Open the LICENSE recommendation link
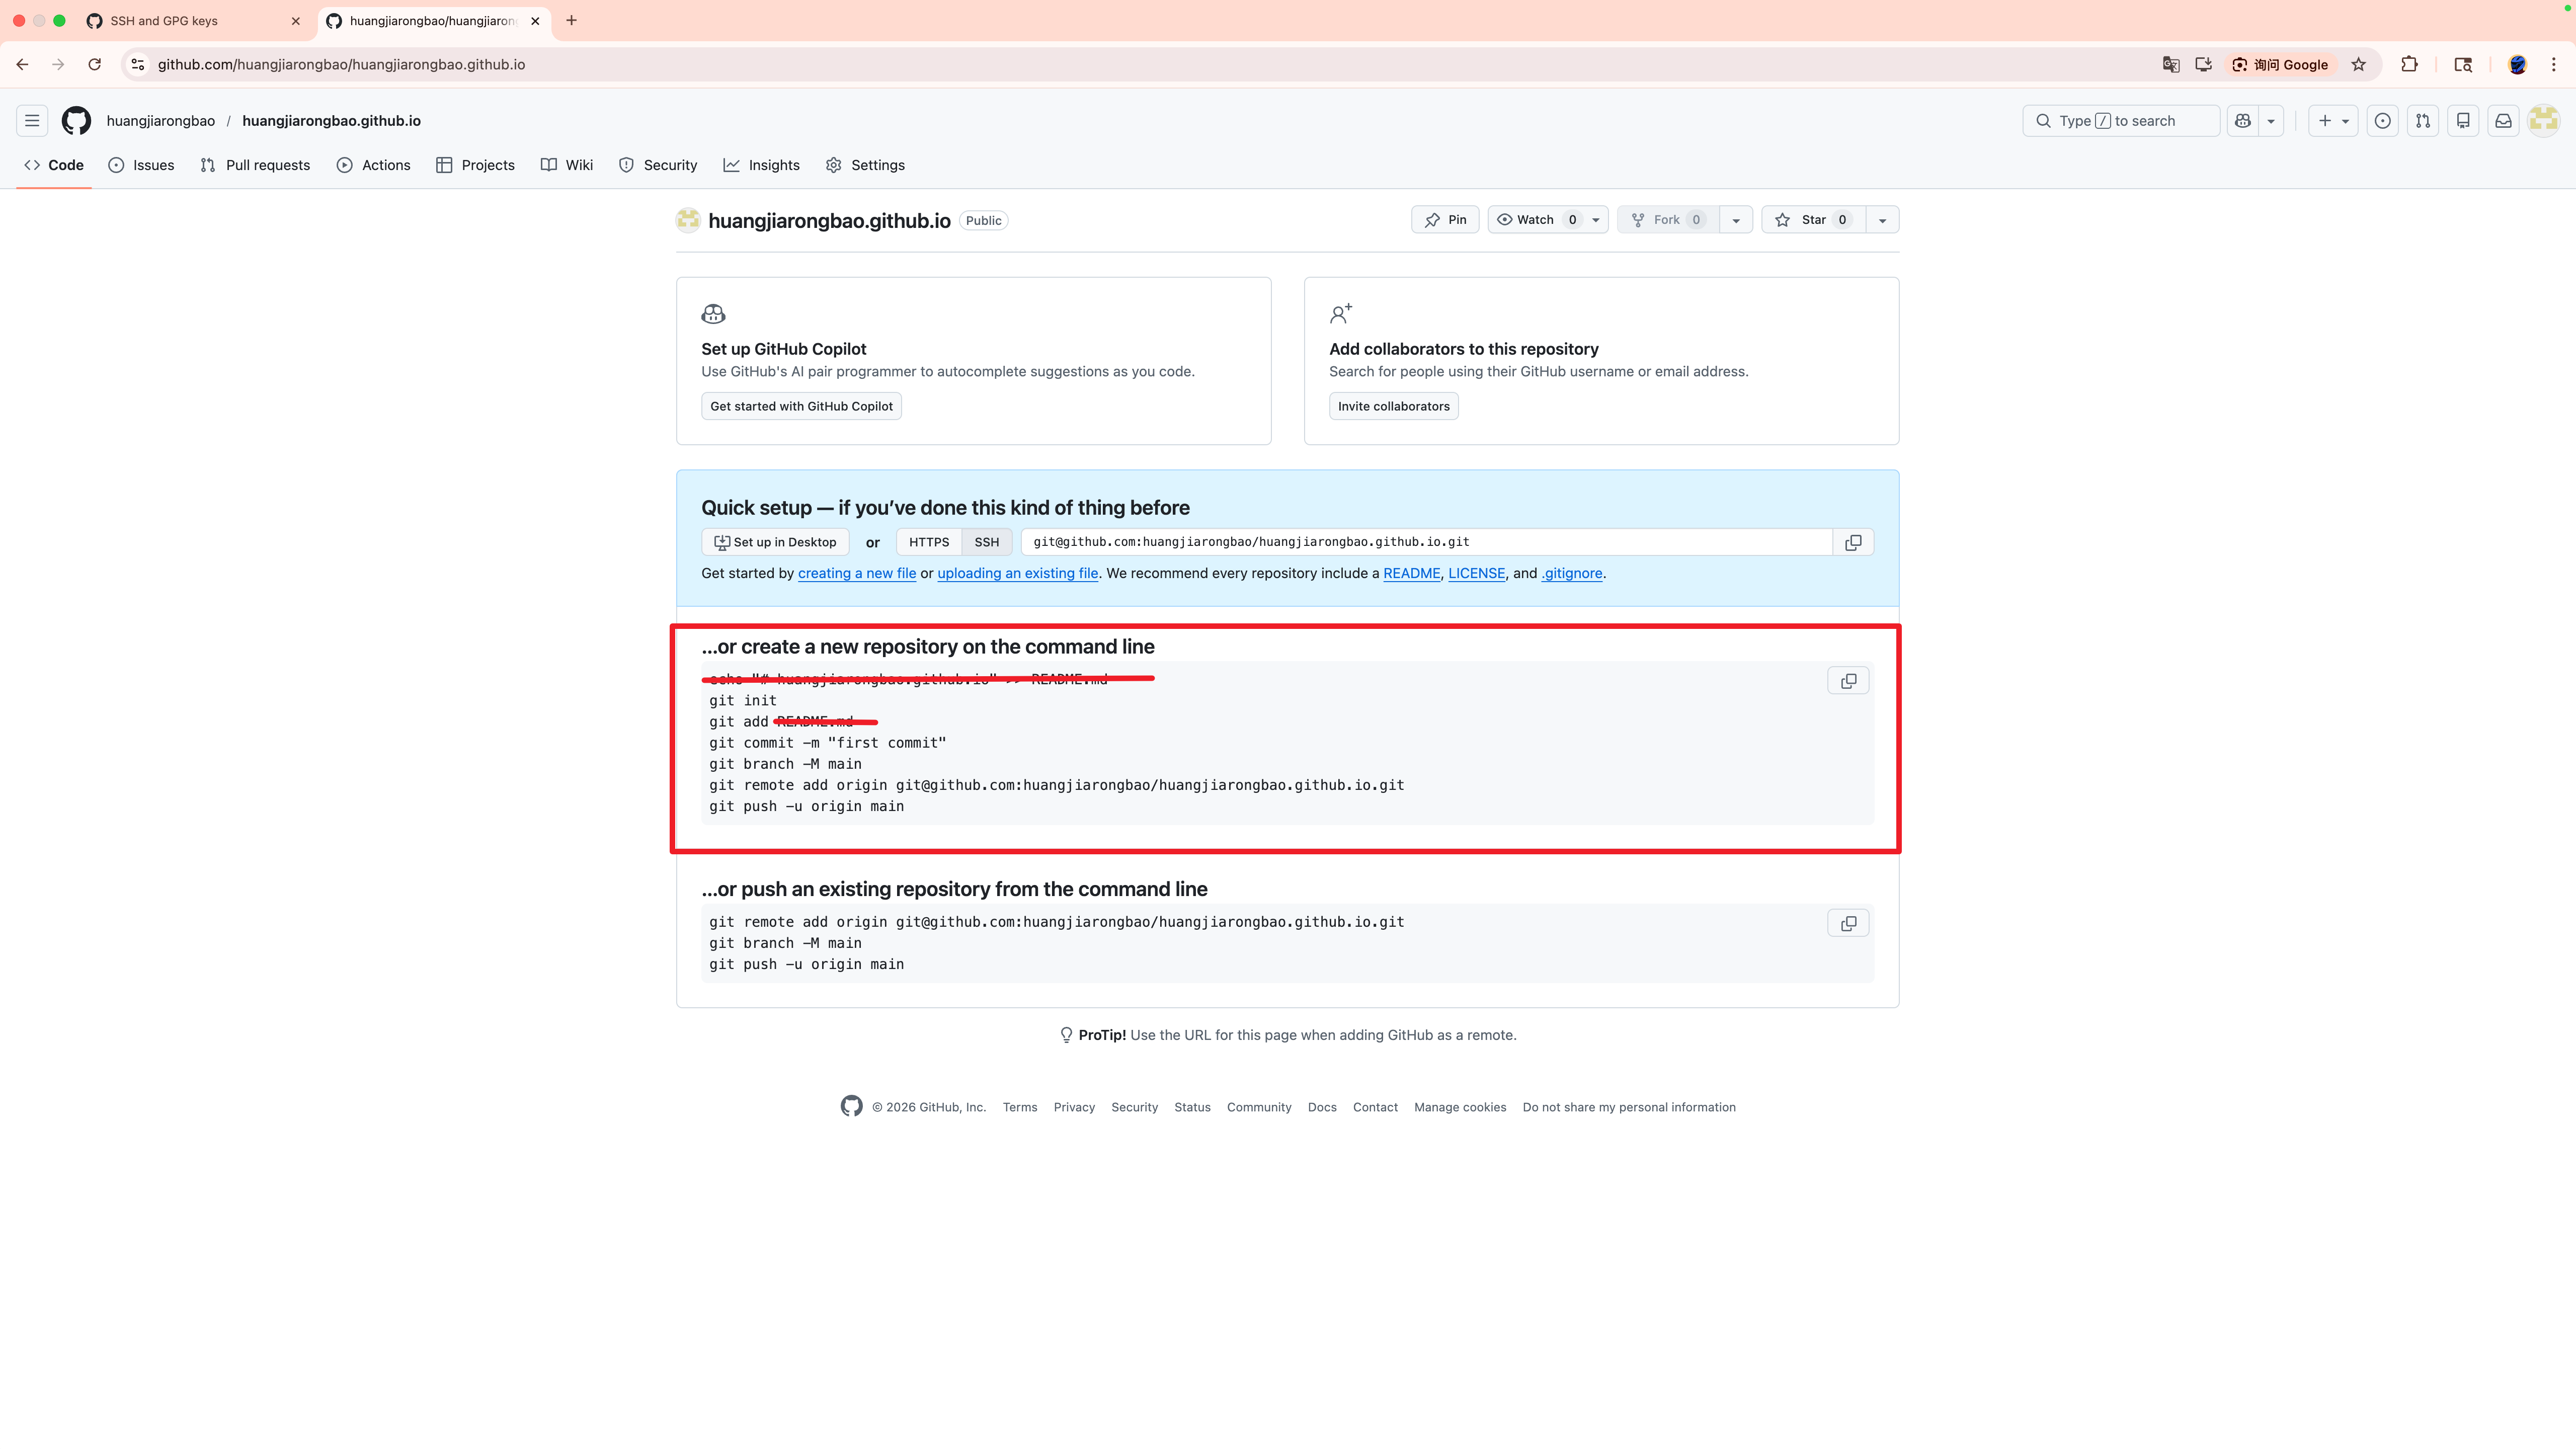 coord(1477,573)
